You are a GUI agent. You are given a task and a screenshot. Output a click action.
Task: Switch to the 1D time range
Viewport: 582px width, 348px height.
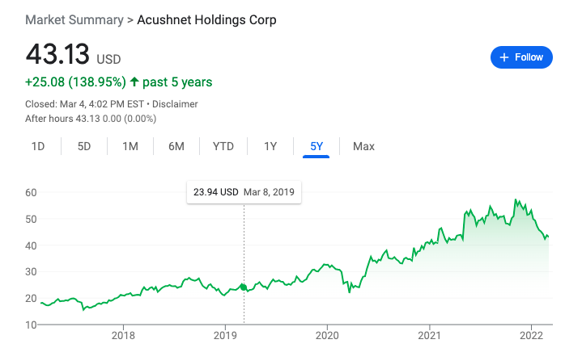click(38, 146)
